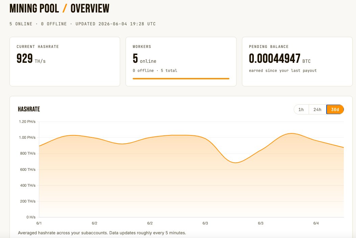Click the orange workers online progress bar

(x=181, y=79)
